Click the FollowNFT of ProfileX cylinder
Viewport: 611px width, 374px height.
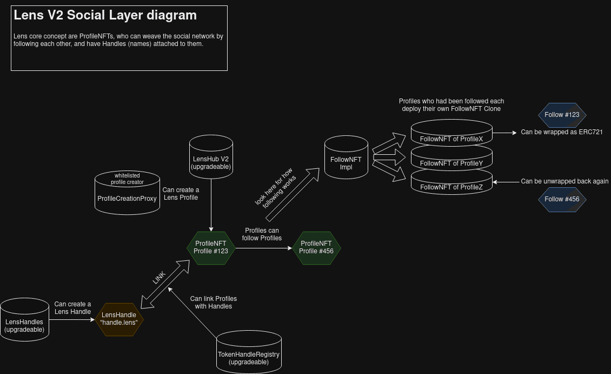(x=451, y=134)
